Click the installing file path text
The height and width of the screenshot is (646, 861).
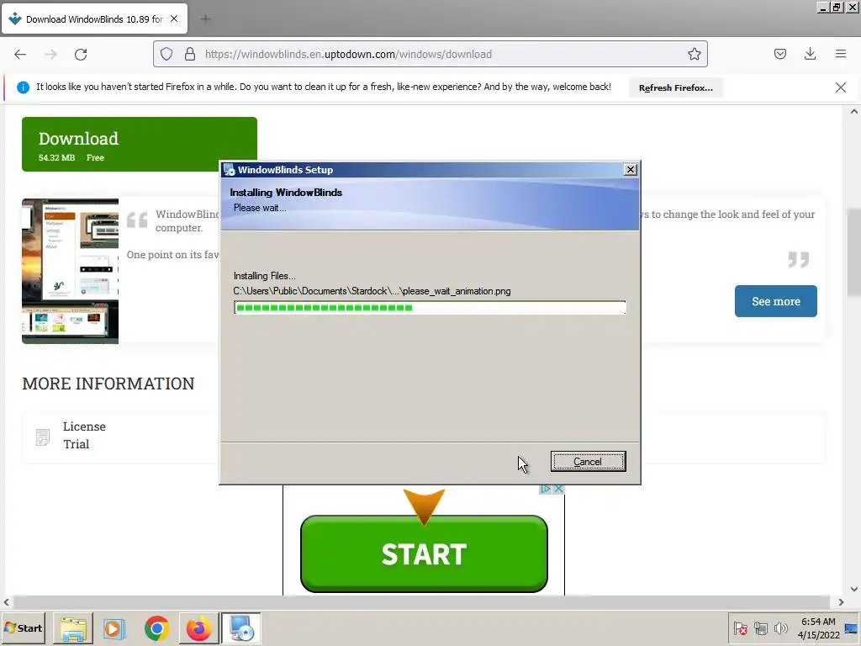tap(372, 291)
